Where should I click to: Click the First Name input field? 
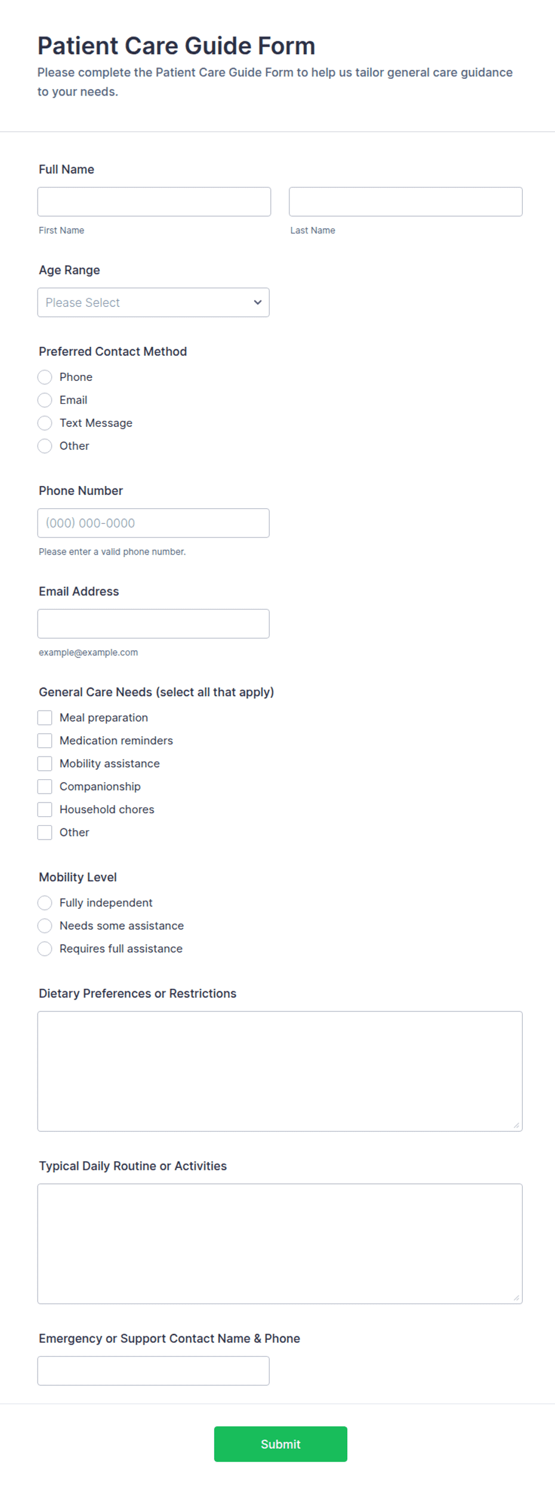(x=154, y=202)
